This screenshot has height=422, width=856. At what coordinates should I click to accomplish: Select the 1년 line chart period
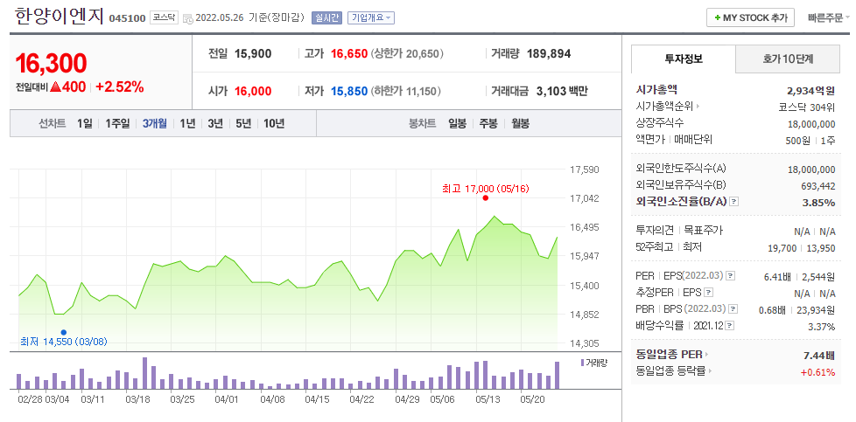coord(187,123)
